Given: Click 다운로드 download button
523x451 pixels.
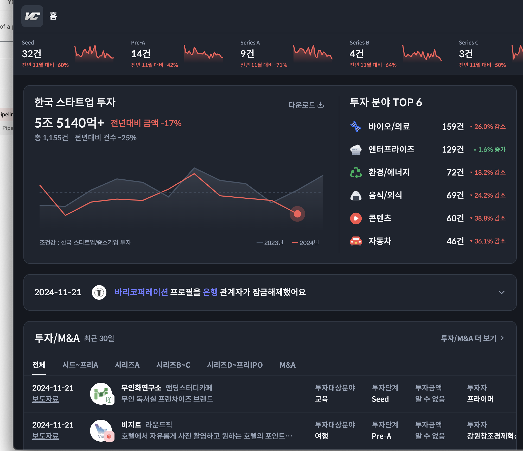Looking at the screenshot, I should [x=306, y=105].
